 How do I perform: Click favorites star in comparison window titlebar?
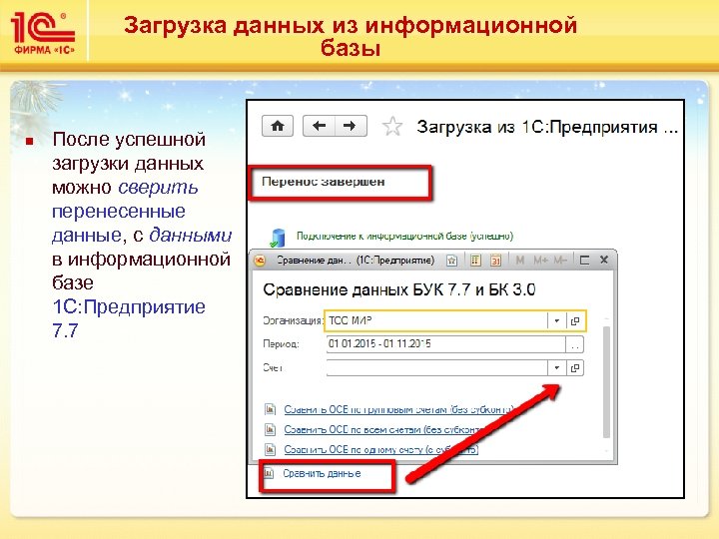(x=451, y=261)
